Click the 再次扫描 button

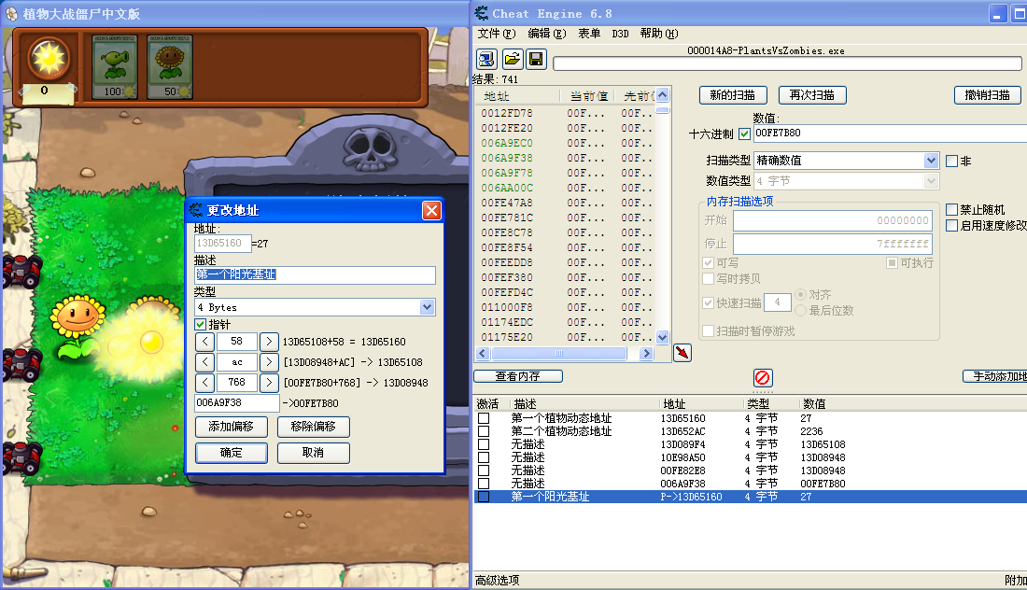(x=812, y=95)
